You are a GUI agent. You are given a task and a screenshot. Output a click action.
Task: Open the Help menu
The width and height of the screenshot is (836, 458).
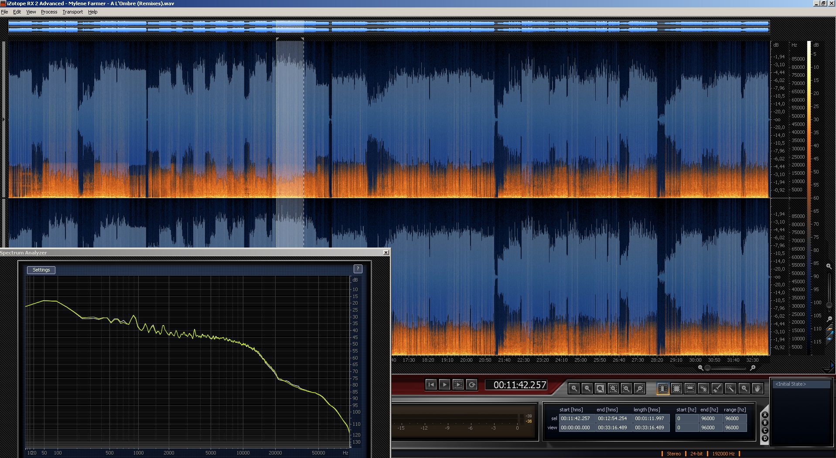[x=92, y=12]
